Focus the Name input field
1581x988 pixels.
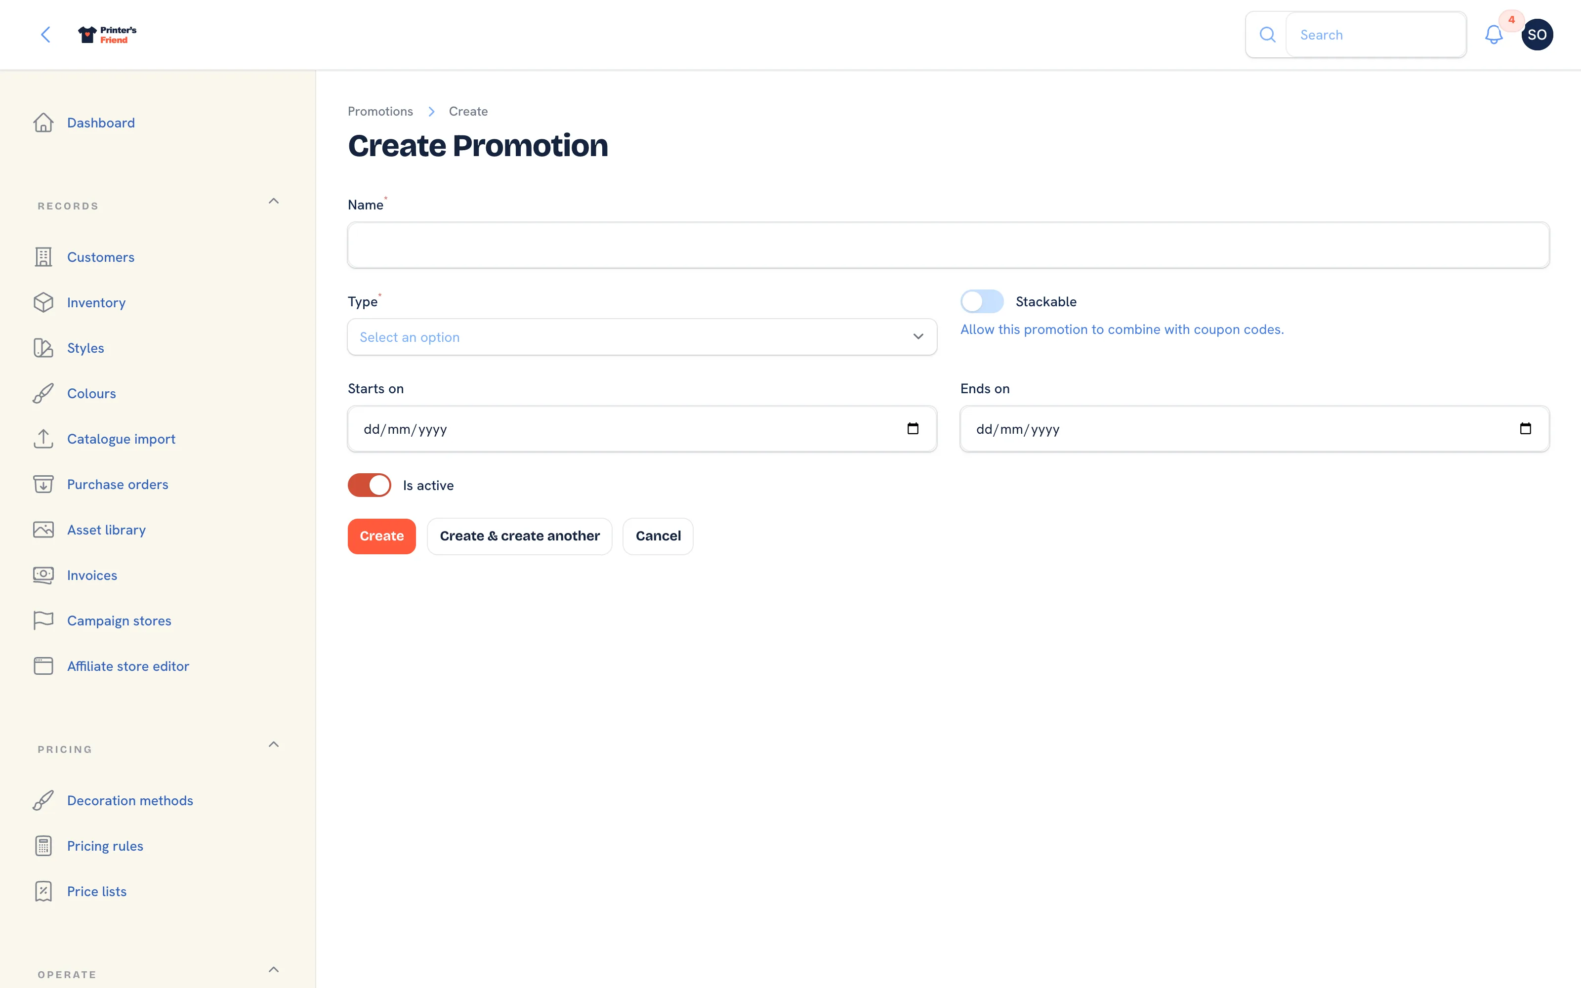pos(948,245)
